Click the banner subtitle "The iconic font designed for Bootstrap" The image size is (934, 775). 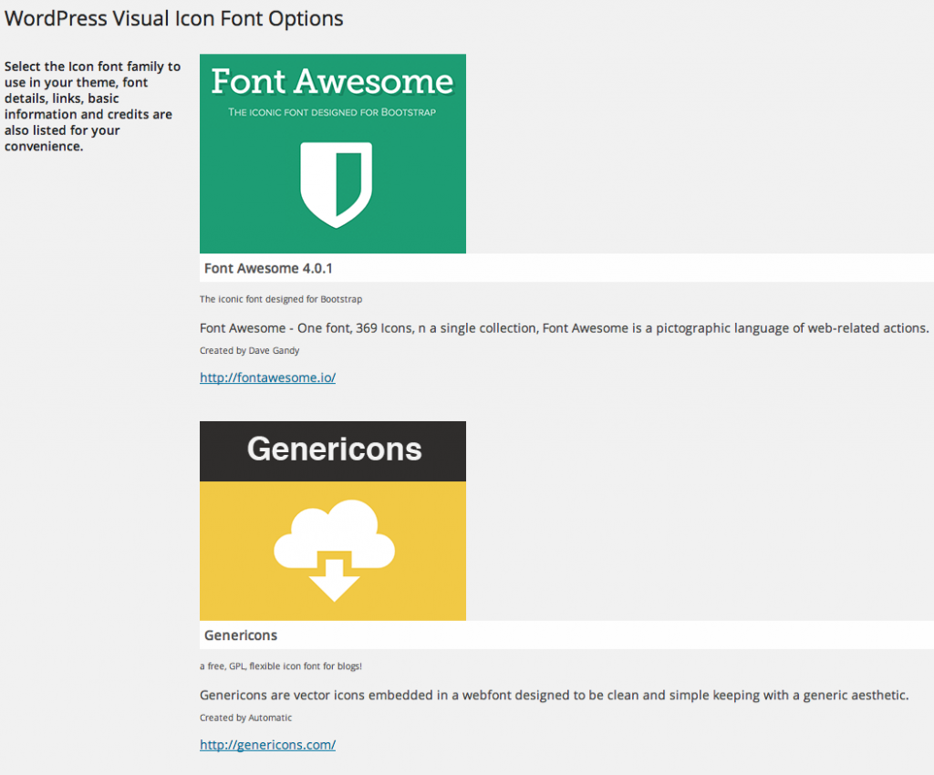[332, 113]
